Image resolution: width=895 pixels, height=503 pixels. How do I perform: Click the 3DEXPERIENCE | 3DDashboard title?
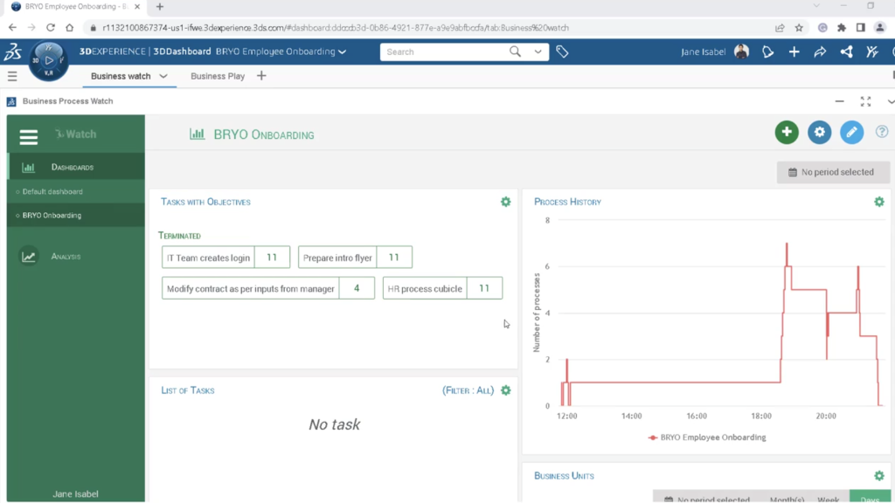tap(145, 52)
